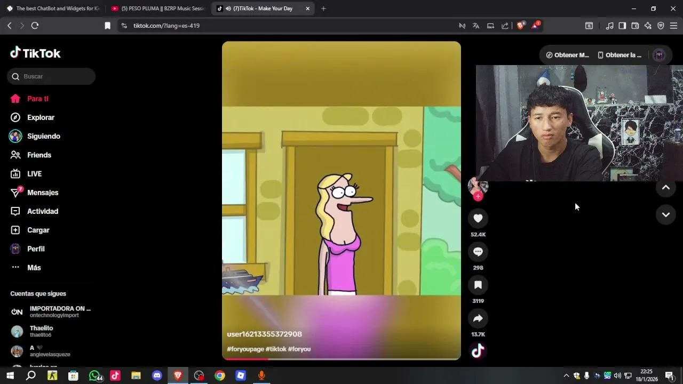Click the #foryou hashtag

click(299, 349)
